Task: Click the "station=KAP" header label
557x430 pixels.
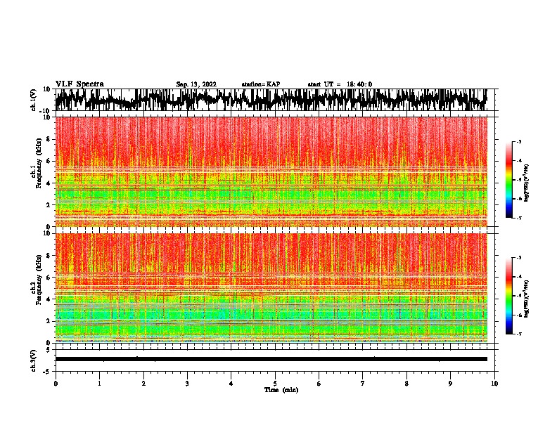Action: click(261, 84)
